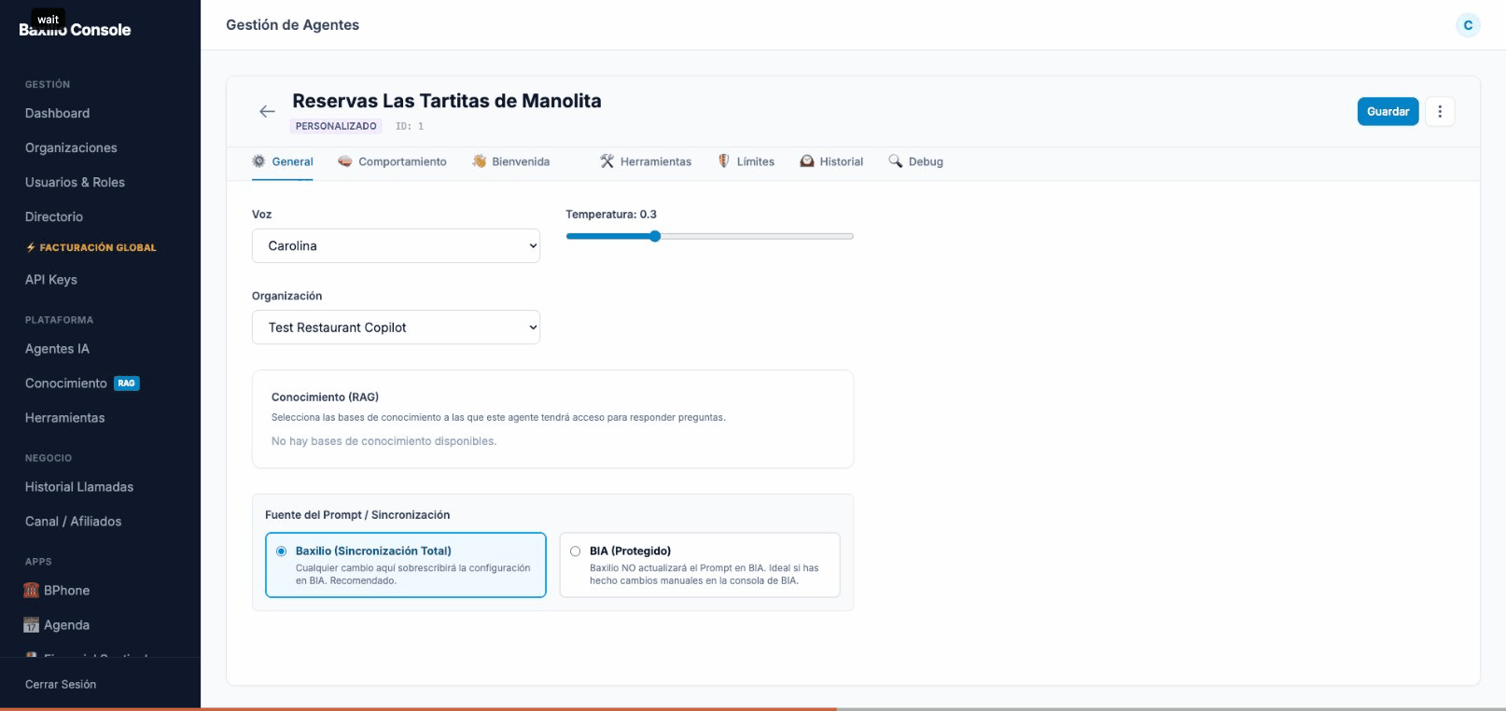The image size is (1506, 711).
Task: Click the Temperatura slider handle
Action: [655, 236]
